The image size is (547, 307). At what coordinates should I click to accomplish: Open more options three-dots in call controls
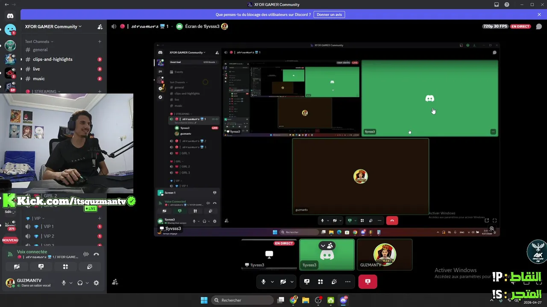click(x=348, y=281)
